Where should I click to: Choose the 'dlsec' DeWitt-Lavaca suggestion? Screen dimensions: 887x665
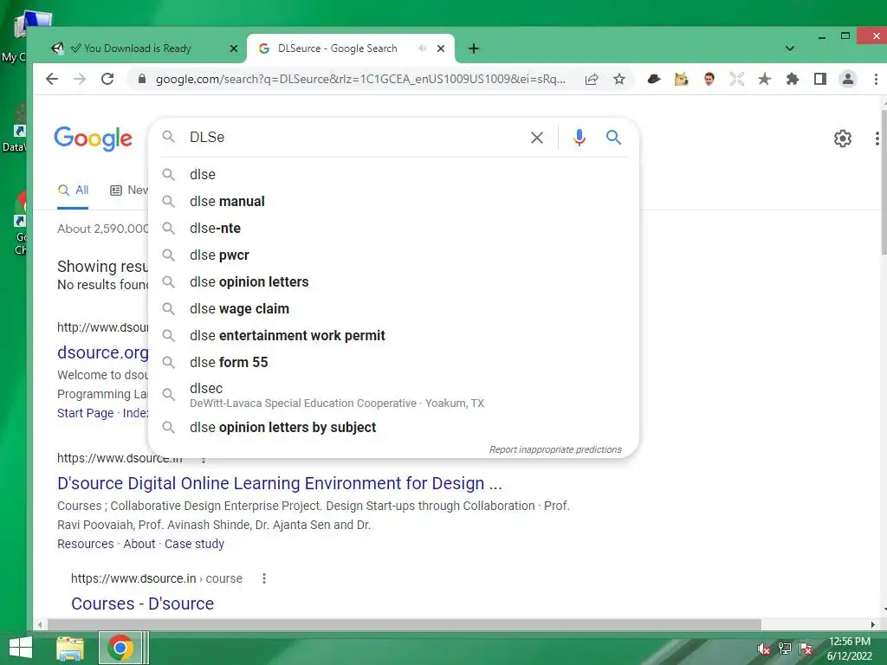(393, 395)
